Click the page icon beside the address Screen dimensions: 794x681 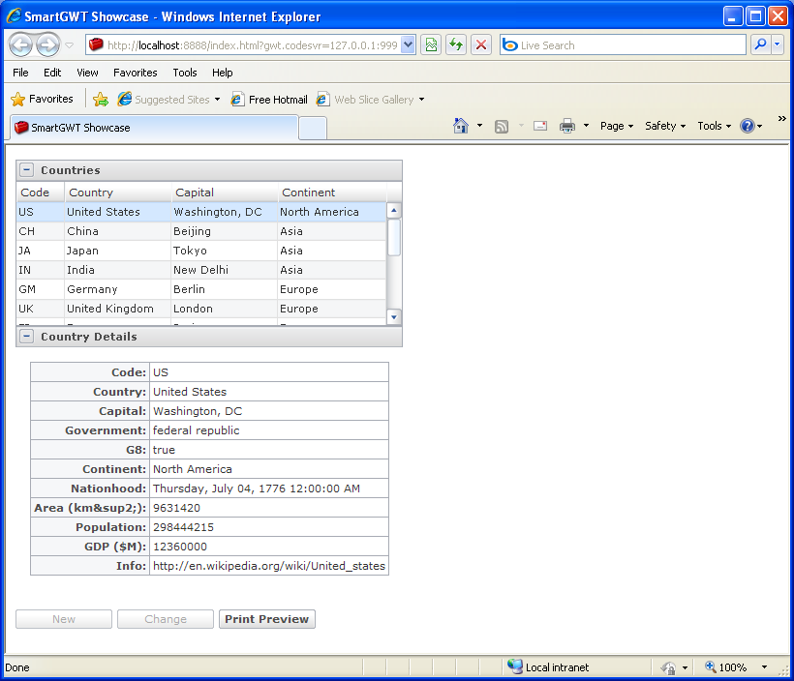[96, 45]
